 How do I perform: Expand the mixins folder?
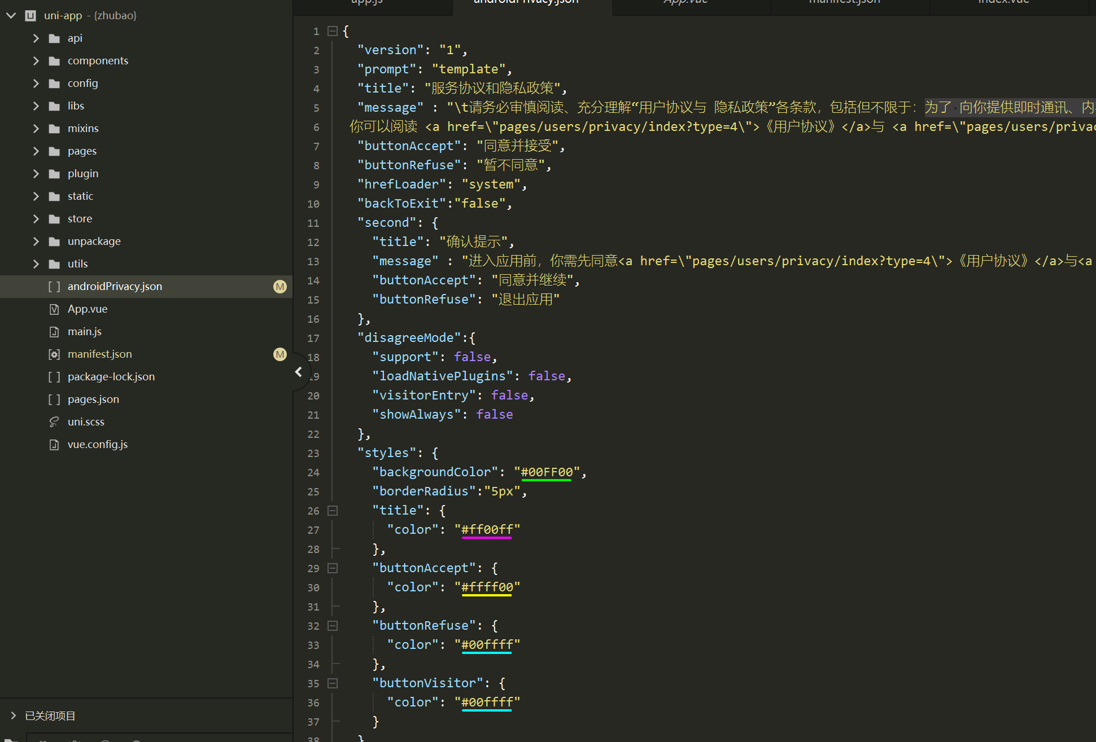(36, 129)
